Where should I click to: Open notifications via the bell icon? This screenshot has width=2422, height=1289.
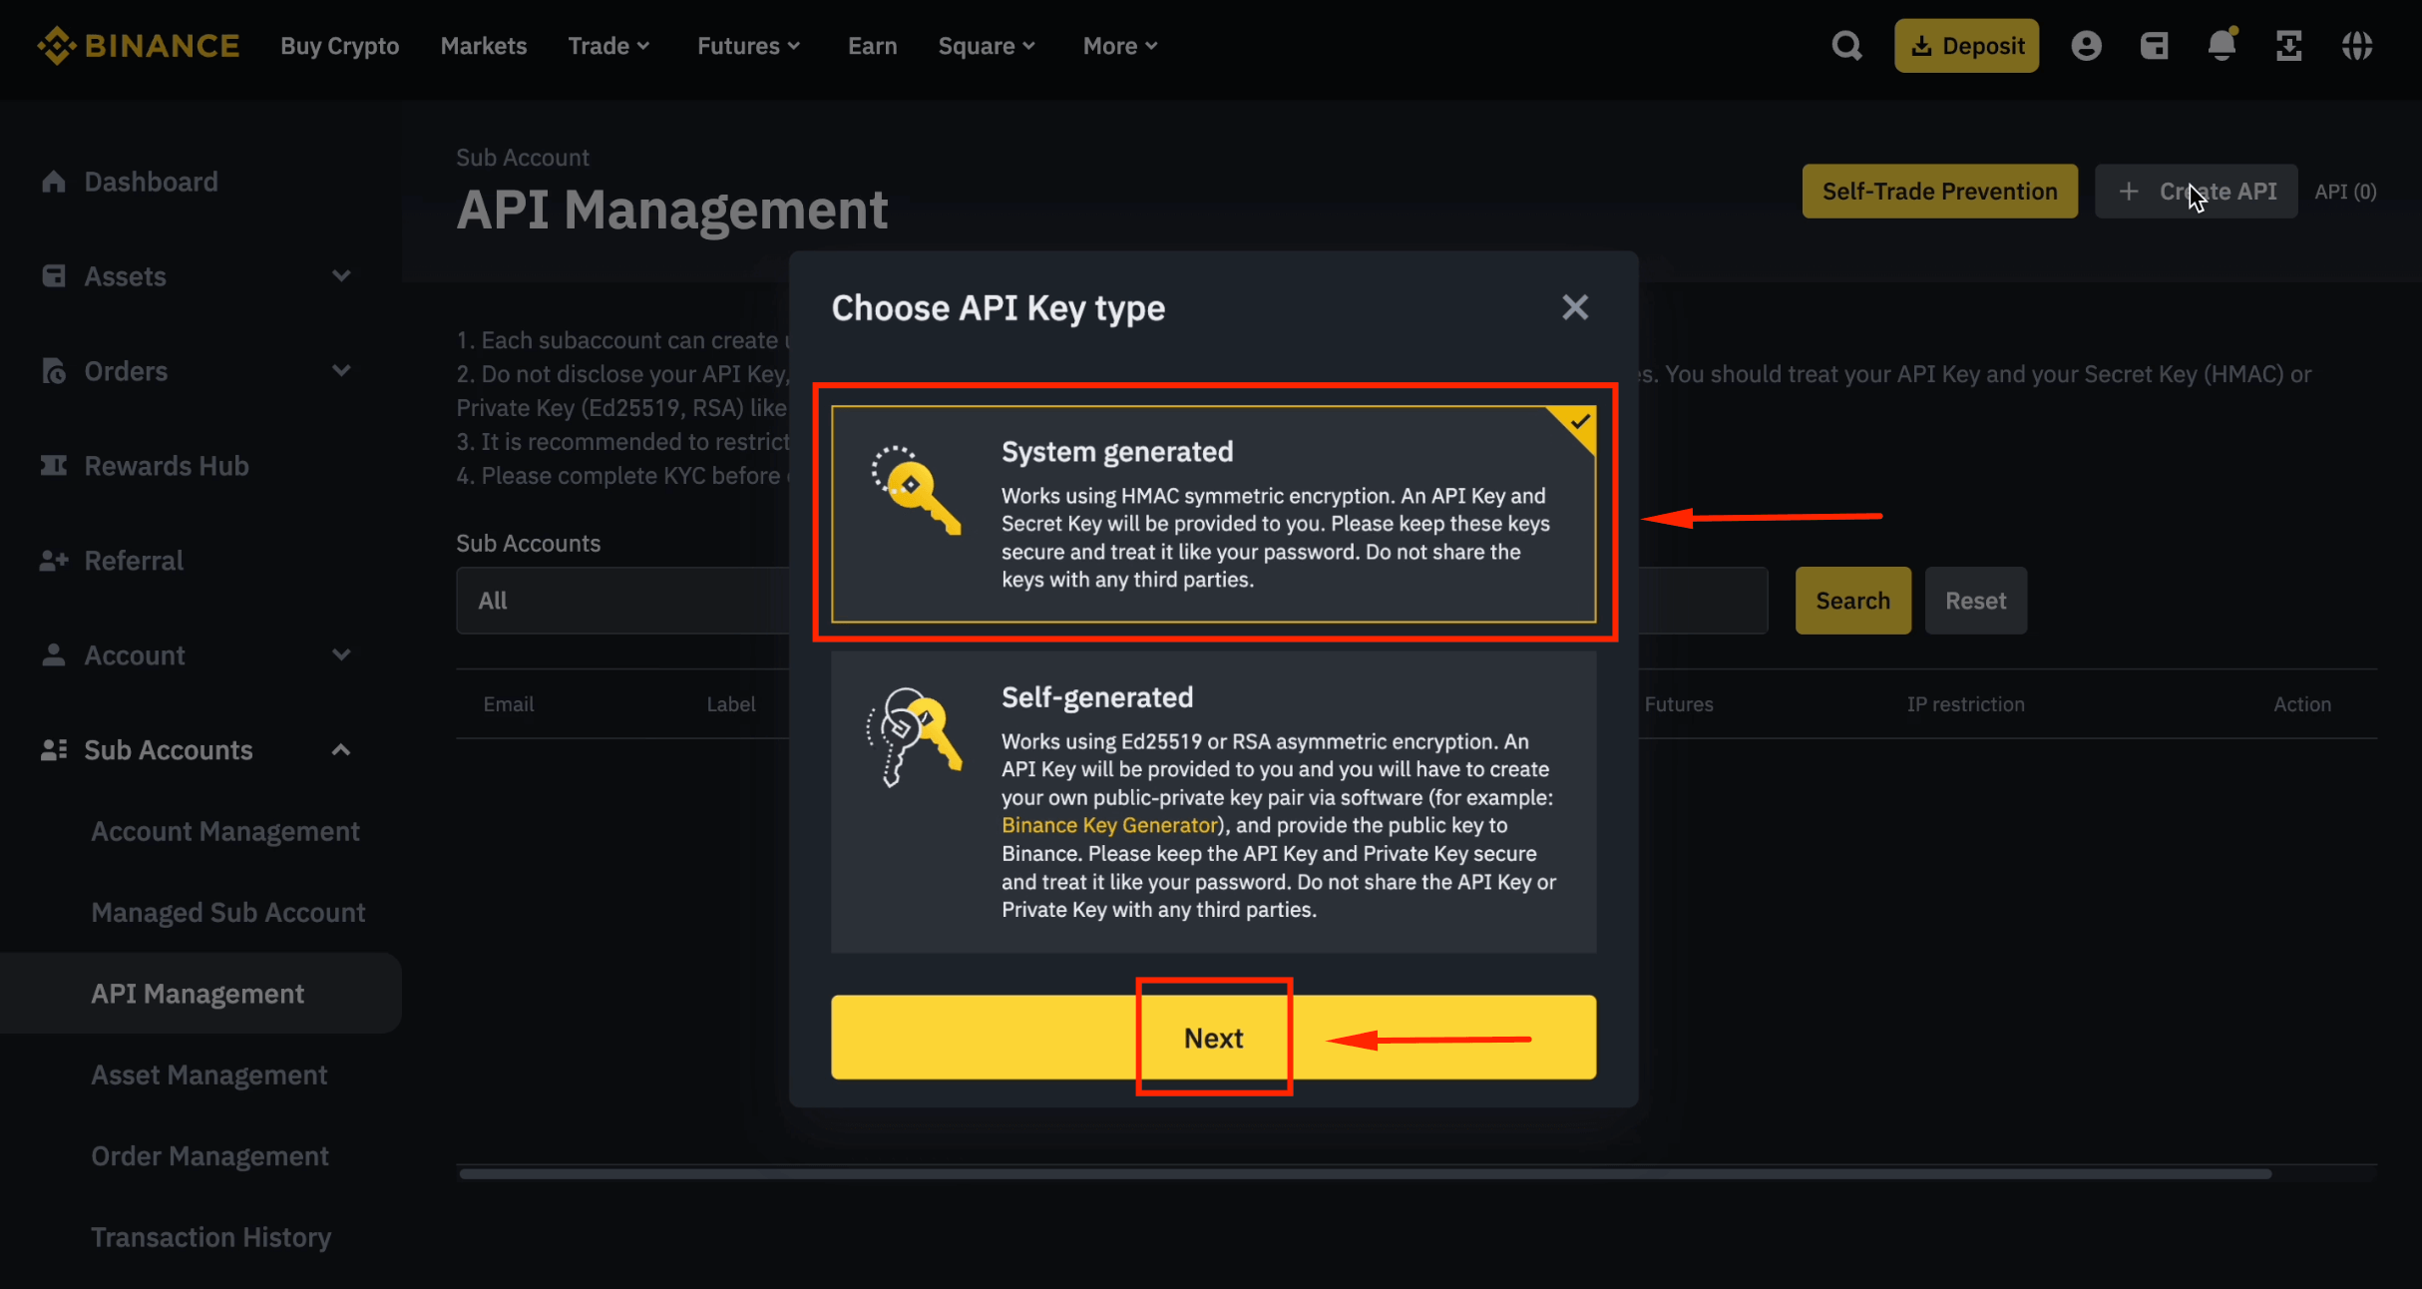coord(2221,45)
